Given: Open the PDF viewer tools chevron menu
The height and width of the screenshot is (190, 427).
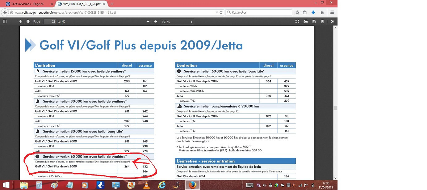Looking at the screenshot, I should pos(333,22).
